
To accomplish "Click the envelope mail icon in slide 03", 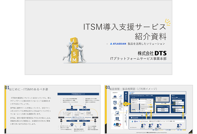I will coord(115,108).
